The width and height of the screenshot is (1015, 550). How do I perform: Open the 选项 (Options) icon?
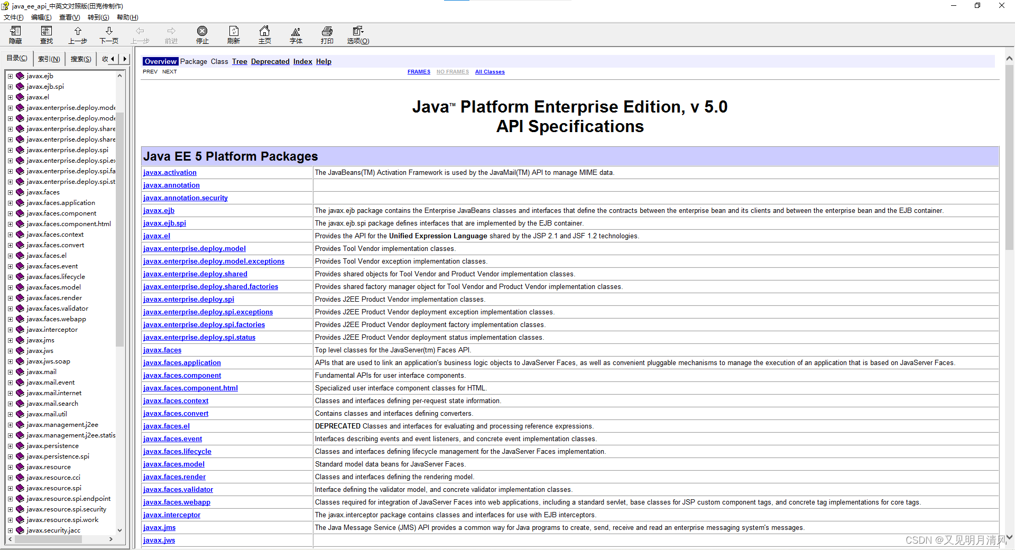[x=357, y=35]
